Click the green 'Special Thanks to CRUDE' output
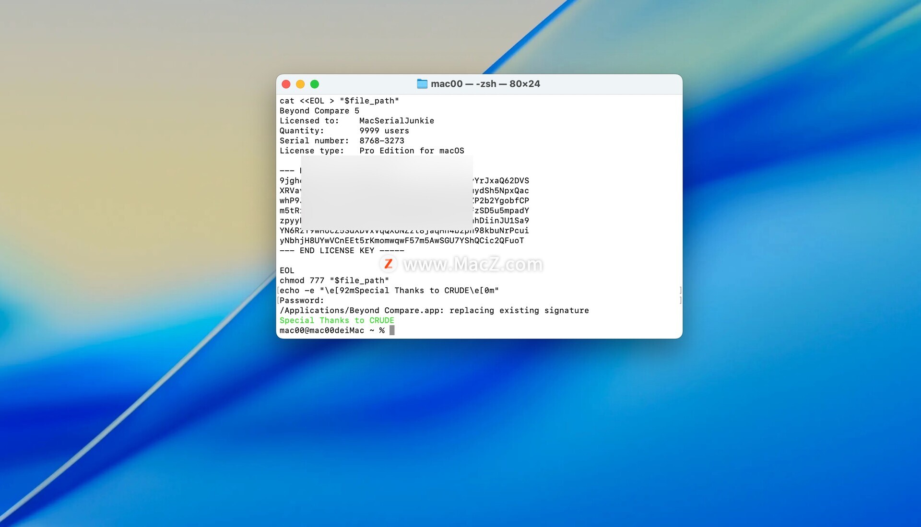 (337, 320)
